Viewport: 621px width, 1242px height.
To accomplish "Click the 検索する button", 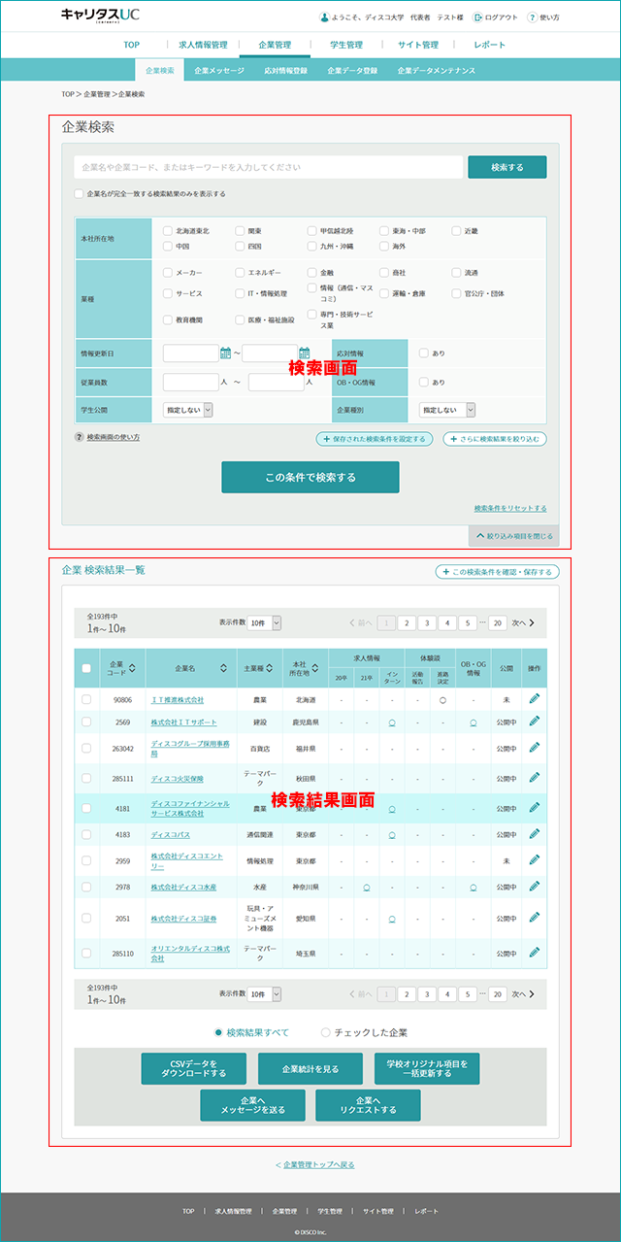I will coord(507,167).
